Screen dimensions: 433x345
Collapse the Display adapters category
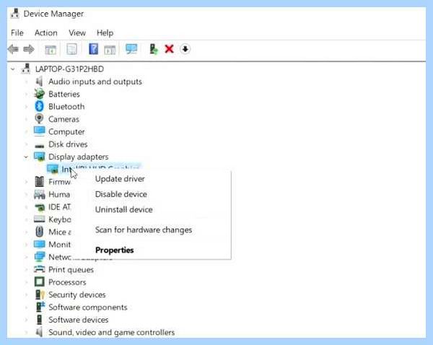(x=26, y=157)
